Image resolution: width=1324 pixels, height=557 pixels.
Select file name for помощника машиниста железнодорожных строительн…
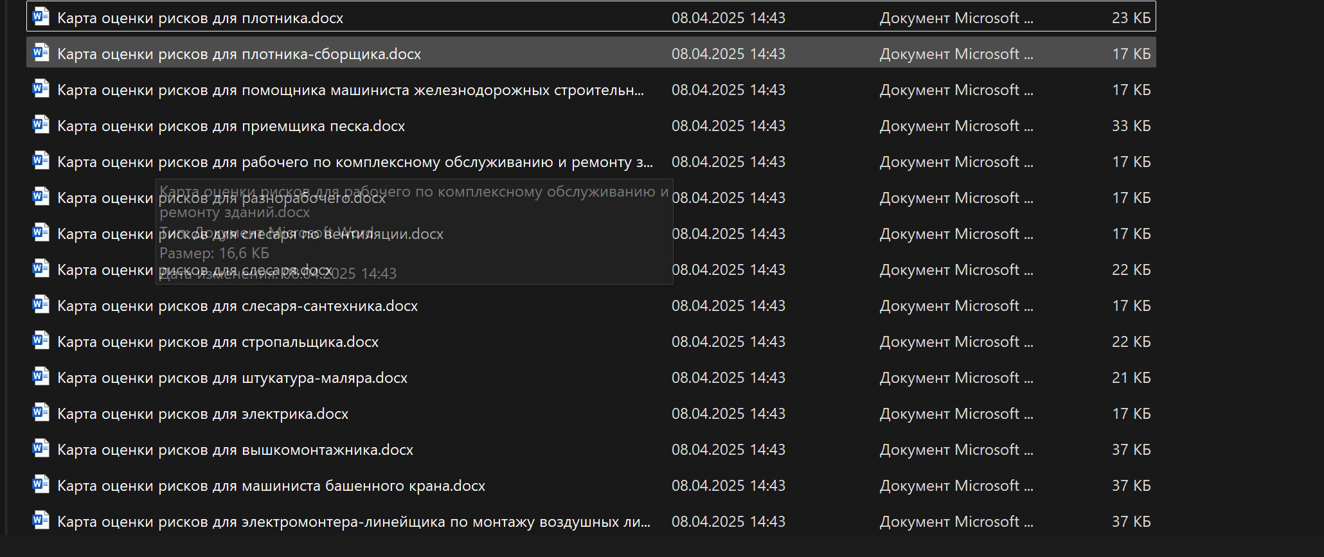point(350,90)
